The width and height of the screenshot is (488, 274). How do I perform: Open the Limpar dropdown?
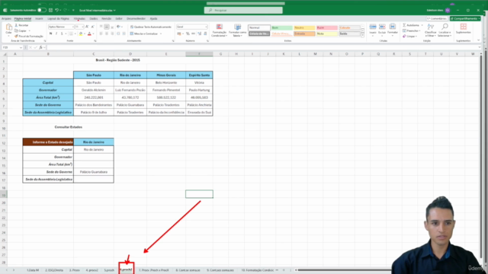[x=409, y=36]
